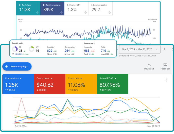Click the 11.06% conversion rate value

click(76, 85)
